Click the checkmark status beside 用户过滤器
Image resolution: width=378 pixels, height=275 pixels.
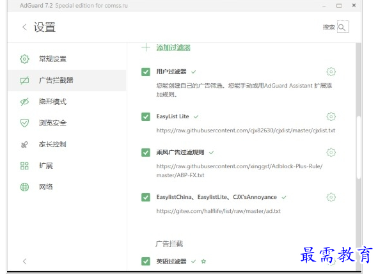click(194, 72)
